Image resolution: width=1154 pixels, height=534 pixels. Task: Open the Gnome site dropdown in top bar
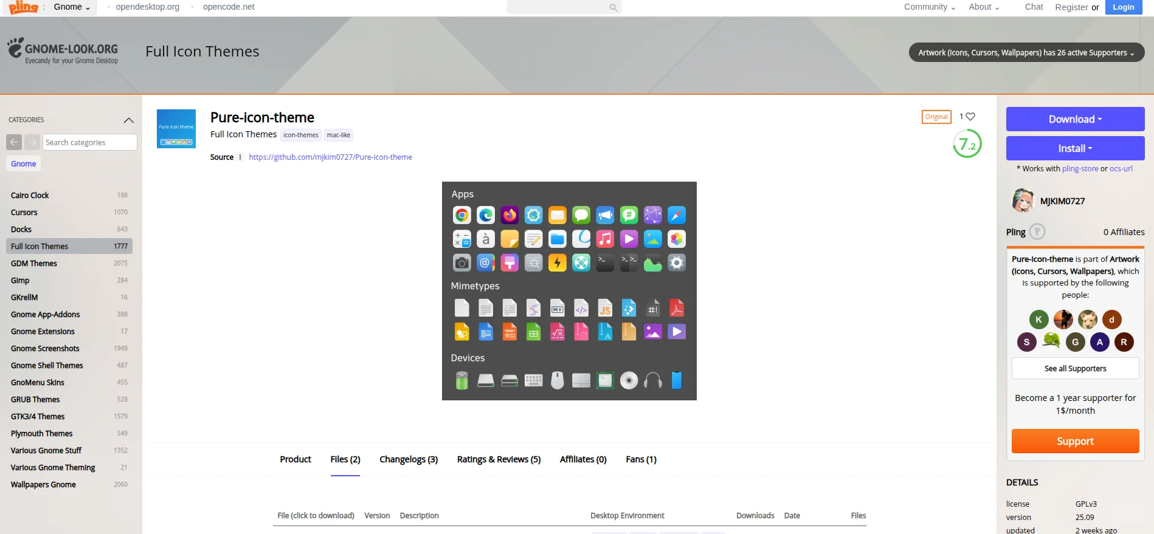72,7
